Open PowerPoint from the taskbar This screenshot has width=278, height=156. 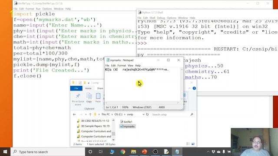[145, 152]
